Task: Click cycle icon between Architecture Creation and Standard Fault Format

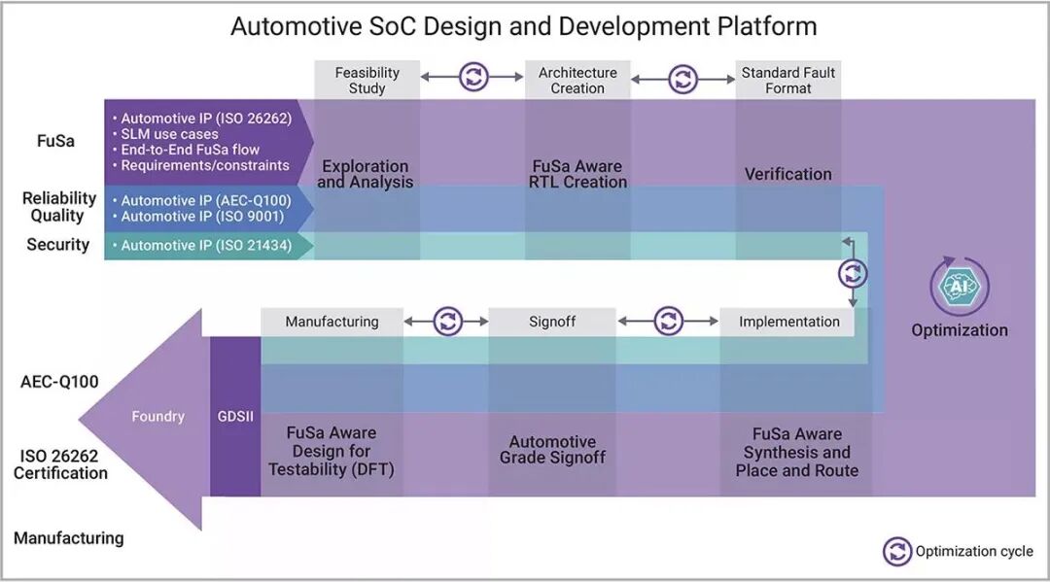Action: pyautogui.click(x=683, y=79)
